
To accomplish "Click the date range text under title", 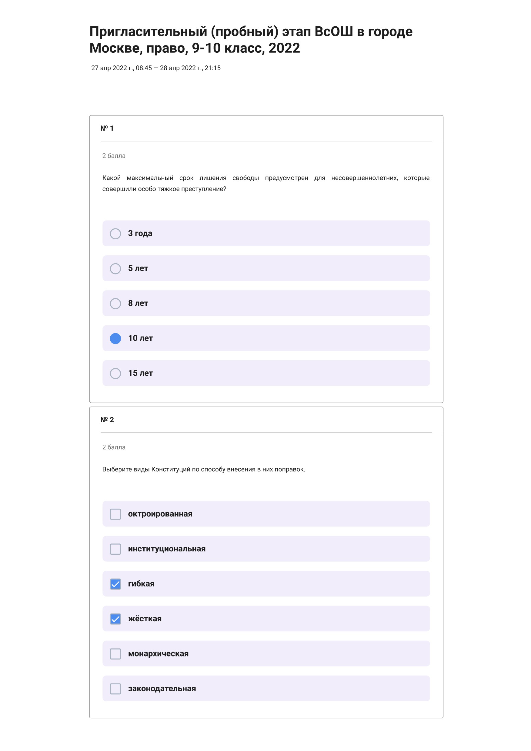I will click(156, 68).
